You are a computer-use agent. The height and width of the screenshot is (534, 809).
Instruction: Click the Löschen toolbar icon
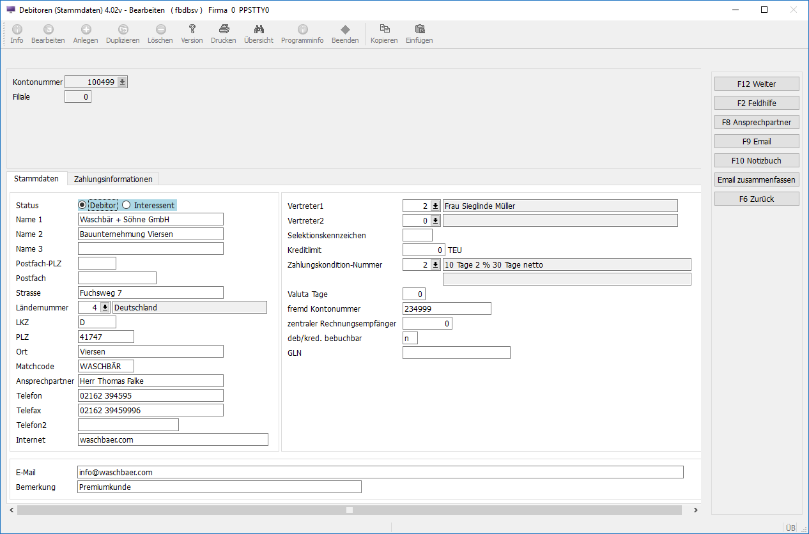160,29
